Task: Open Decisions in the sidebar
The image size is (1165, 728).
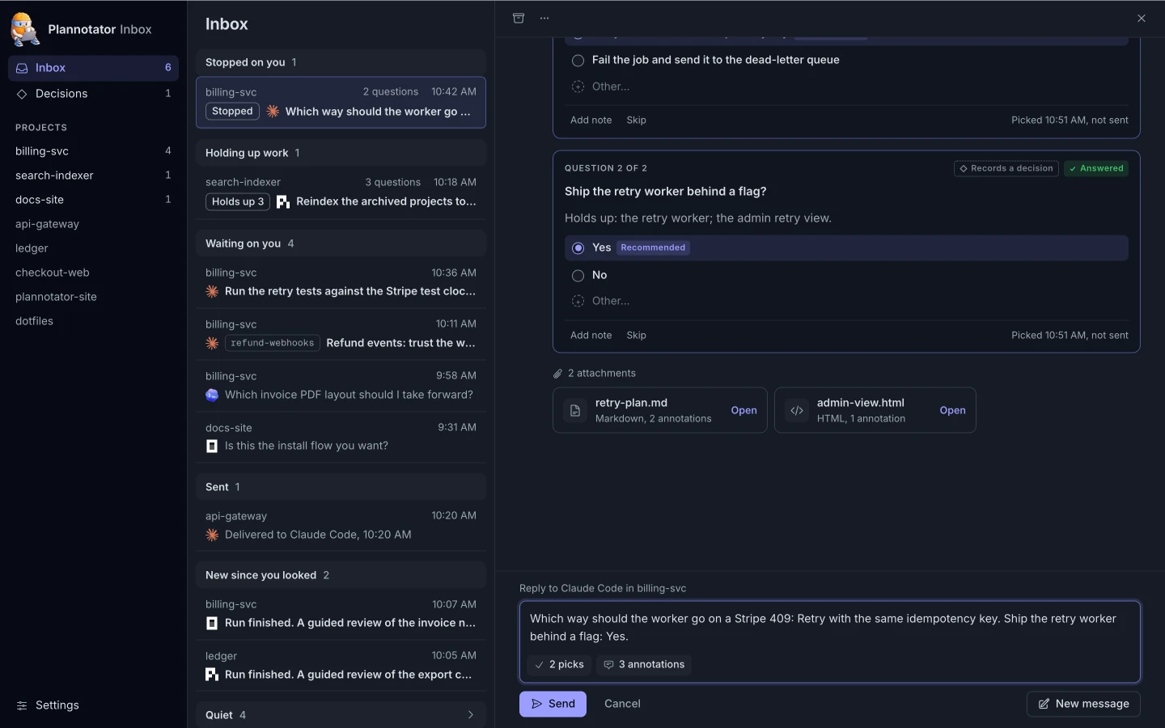Action: coord(93,94)
